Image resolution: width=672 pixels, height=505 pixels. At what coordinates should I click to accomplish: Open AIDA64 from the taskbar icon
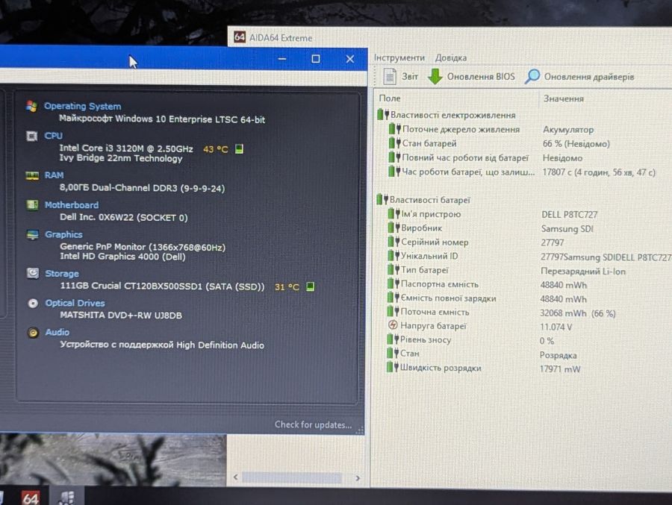click(31, 498)
